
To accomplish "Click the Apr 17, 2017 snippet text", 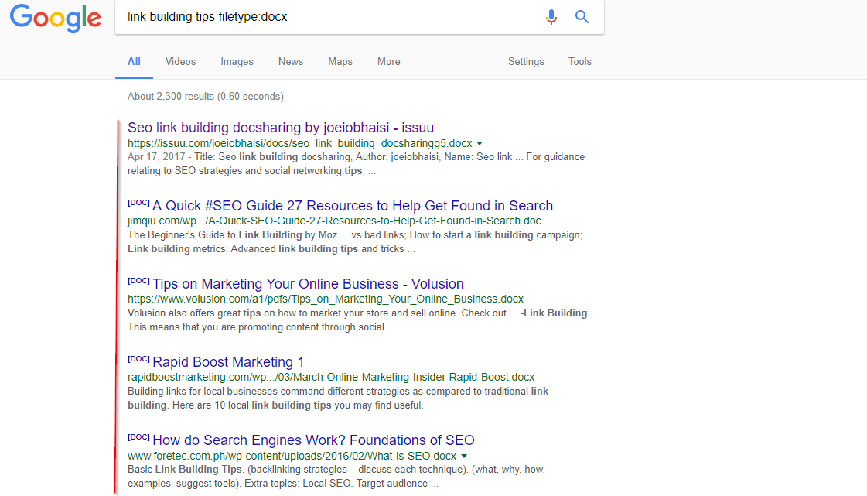I will coord(356,164).
